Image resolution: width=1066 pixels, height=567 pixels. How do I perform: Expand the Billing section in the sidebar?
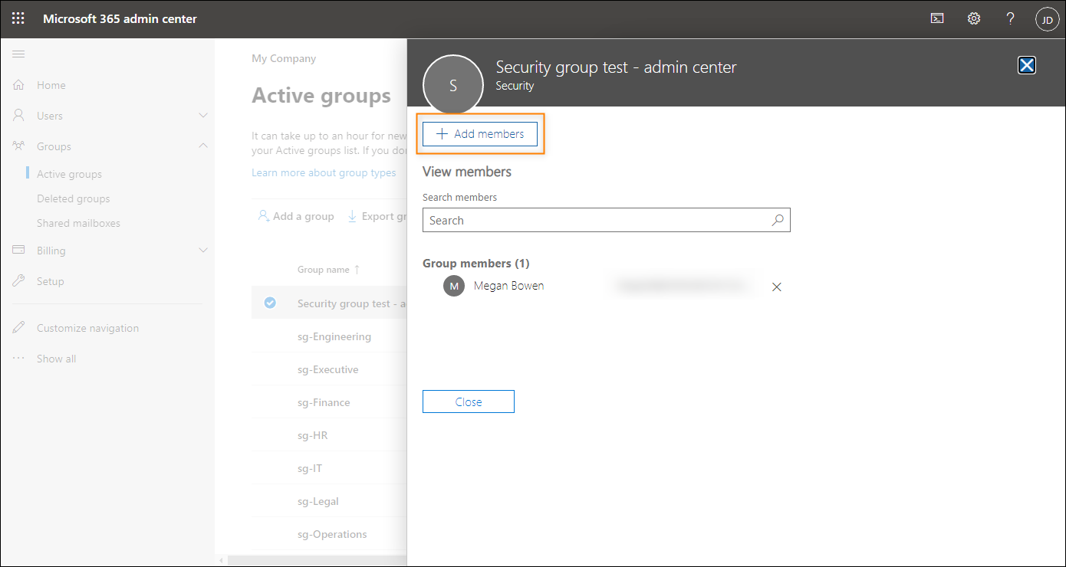pyautogui.click(x=202, y=250)
